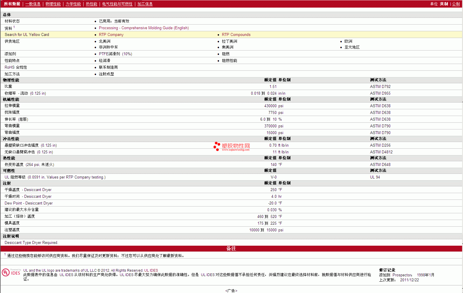Click 注射成型 processing method
Viewport: 463px width, 293px height.
pos(106,74)
